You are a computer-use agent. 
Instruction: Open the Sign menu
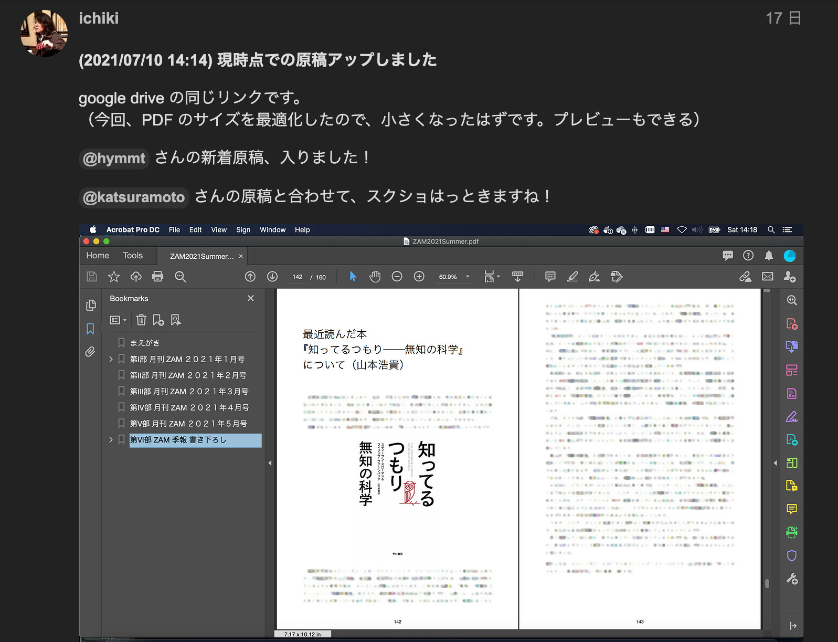point(243,229)
